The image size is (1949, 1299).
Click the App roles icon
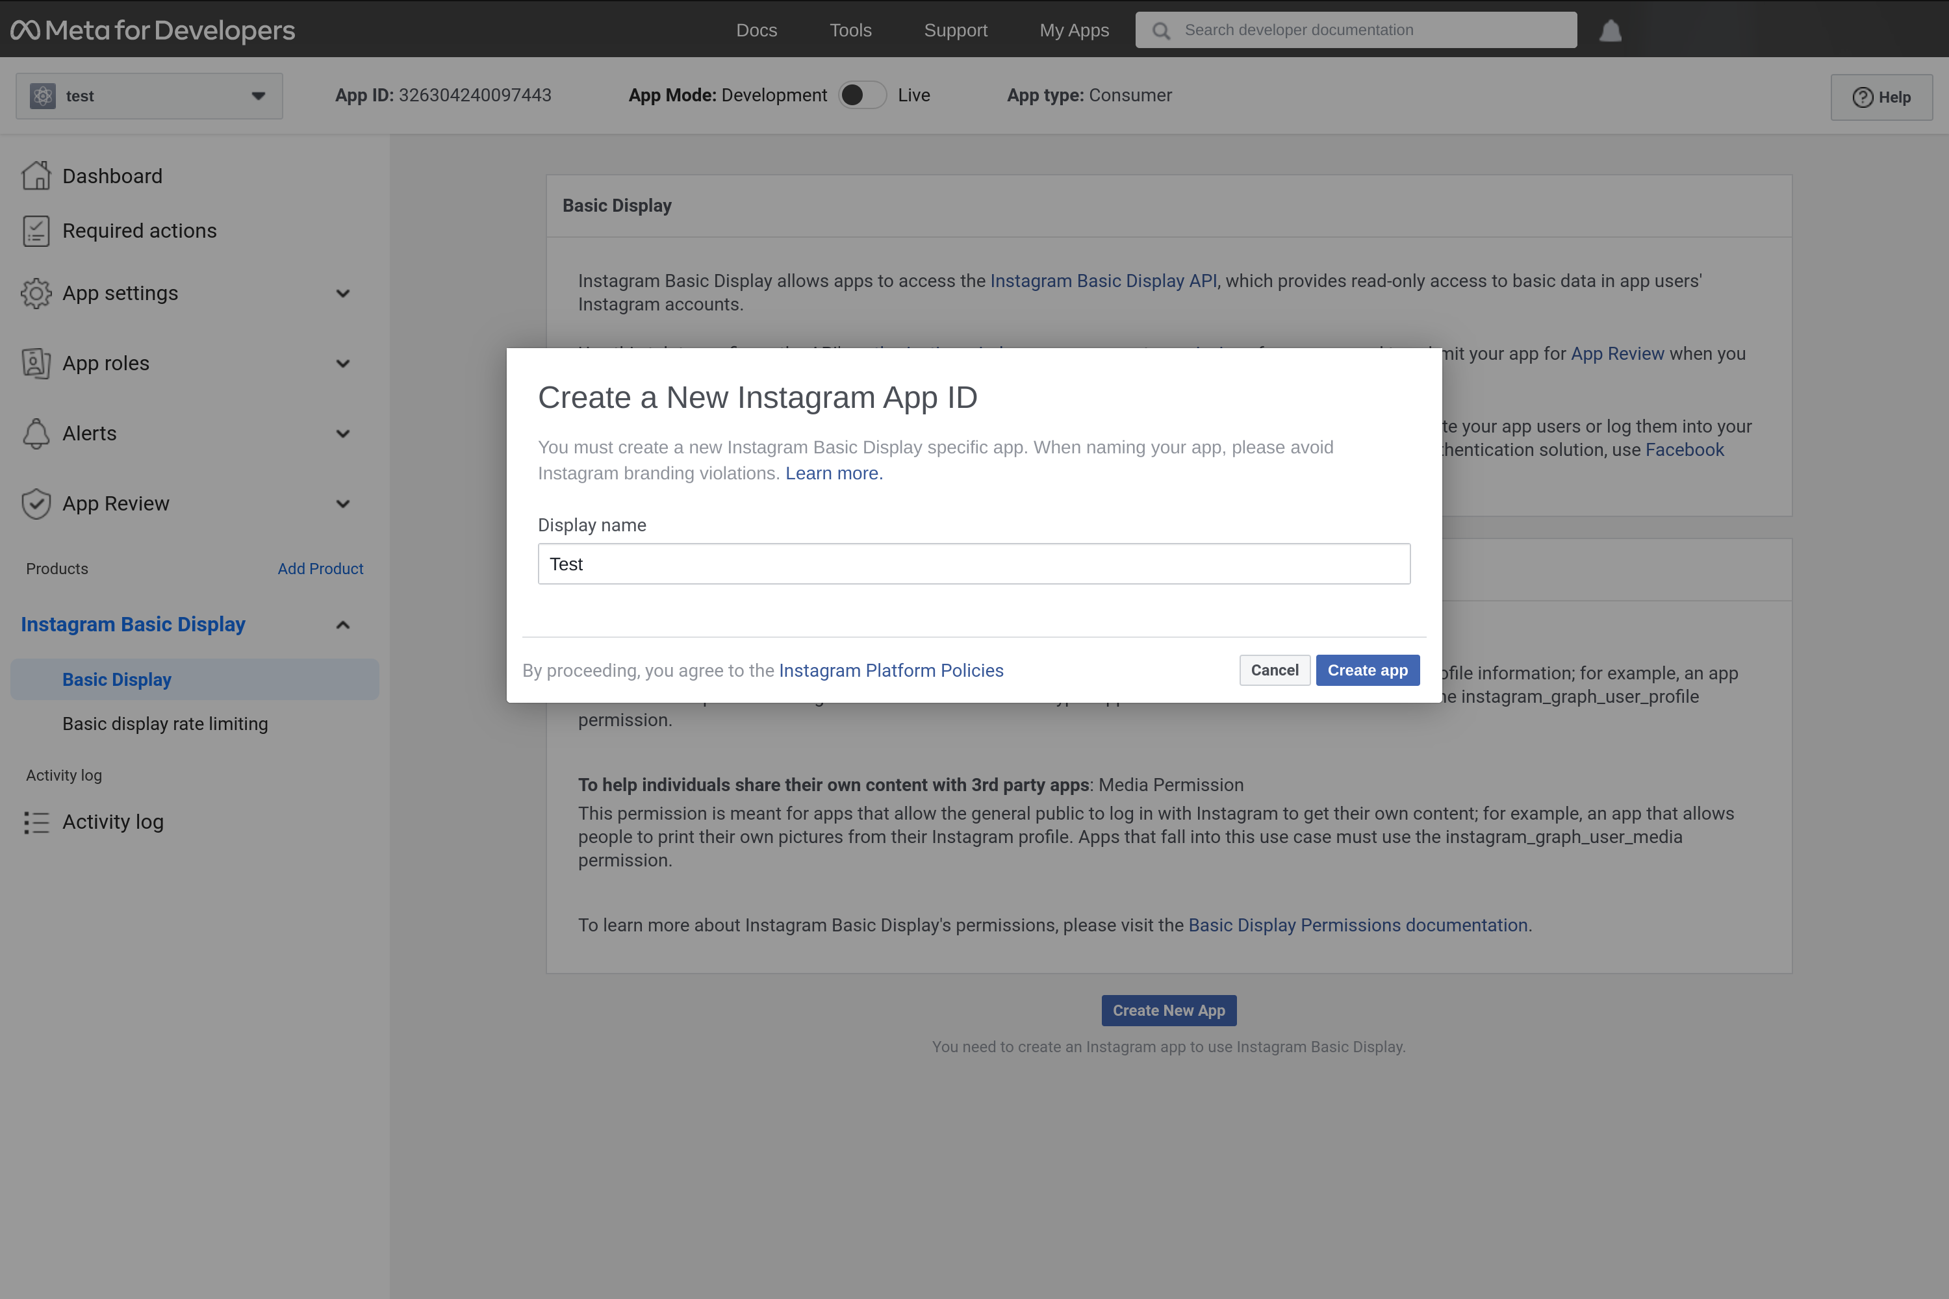pyautogui.click(x=36, y=363)
